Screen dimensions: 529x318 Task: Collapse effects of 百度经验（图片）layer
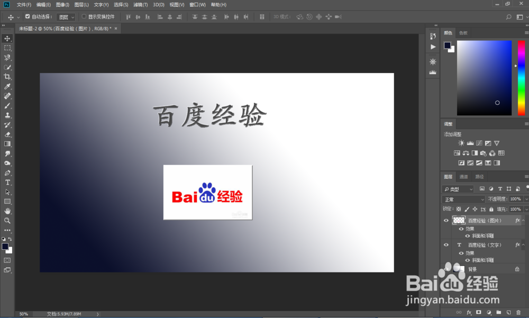[523, 221]
